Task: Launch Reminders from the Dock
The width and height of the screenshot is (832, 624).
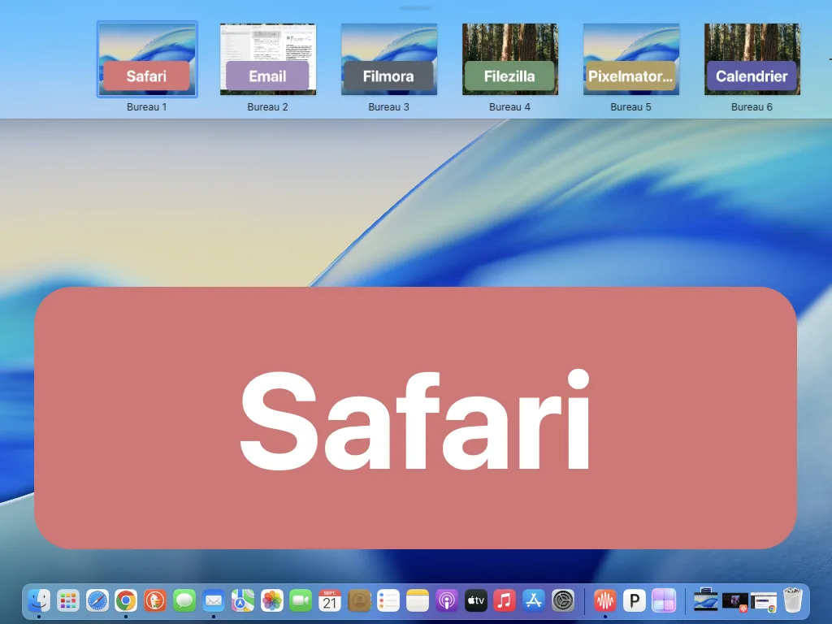Action: click(x=388, y=600)
